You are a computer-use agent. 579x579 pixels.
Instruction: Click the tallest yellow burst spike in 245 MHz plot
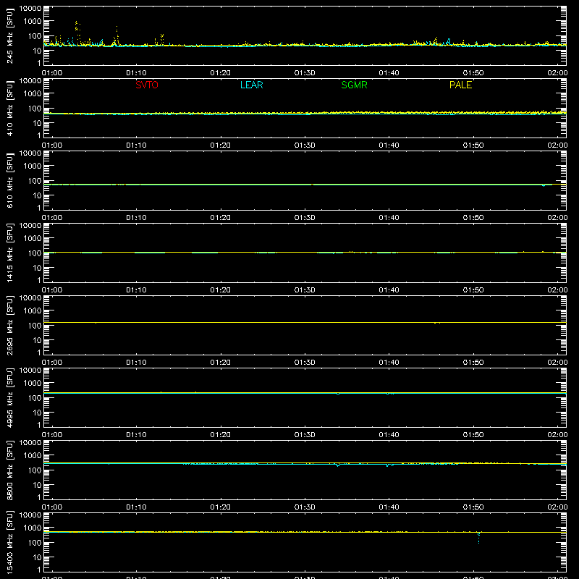77,26
